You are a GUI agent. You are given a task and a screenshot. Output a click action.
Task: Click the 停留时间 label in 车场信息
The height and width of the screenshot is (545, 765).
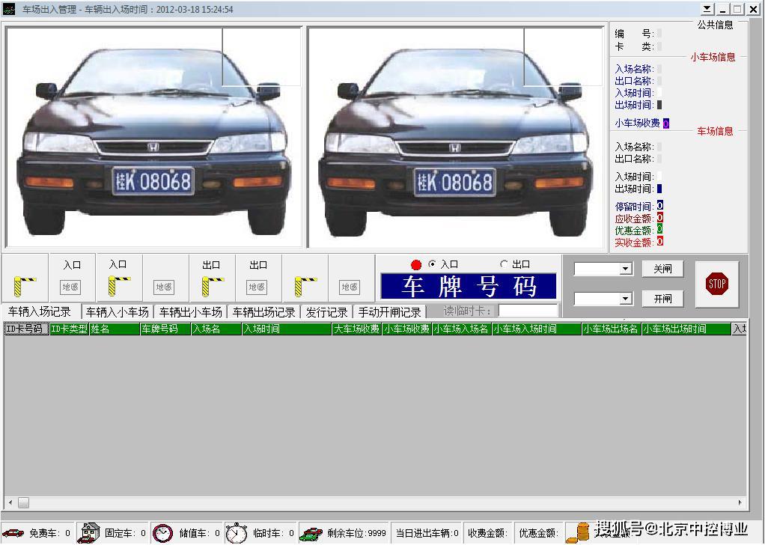pyautogui.click(x=633, y=207)
